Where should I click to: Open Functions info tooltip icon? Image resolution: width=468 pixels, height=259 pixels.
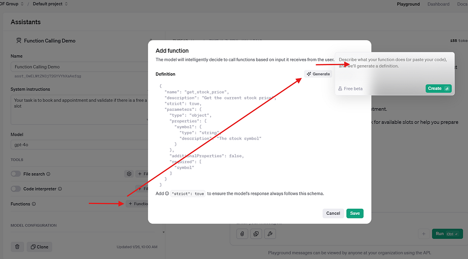click(x=34, y=204)
